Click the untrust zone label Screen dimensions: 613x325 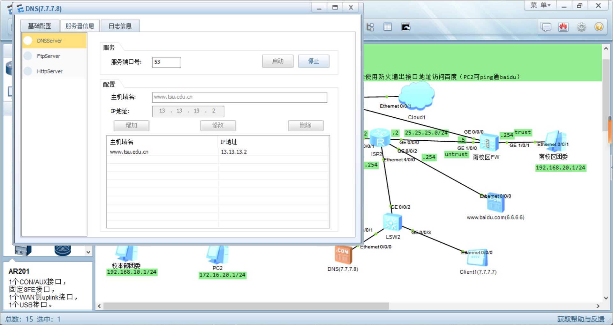[456, 154]
